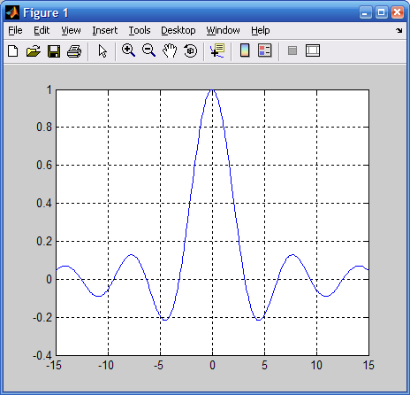Image resolution: width=410 pixels, height=395 pixels.
Task: Click the peak of the blue curve
Action: (212, 89)
